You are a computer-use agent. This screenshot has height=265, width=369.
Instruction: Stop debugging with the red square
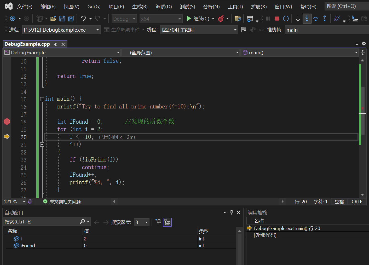pyautogui.click(x=277, y=19)
